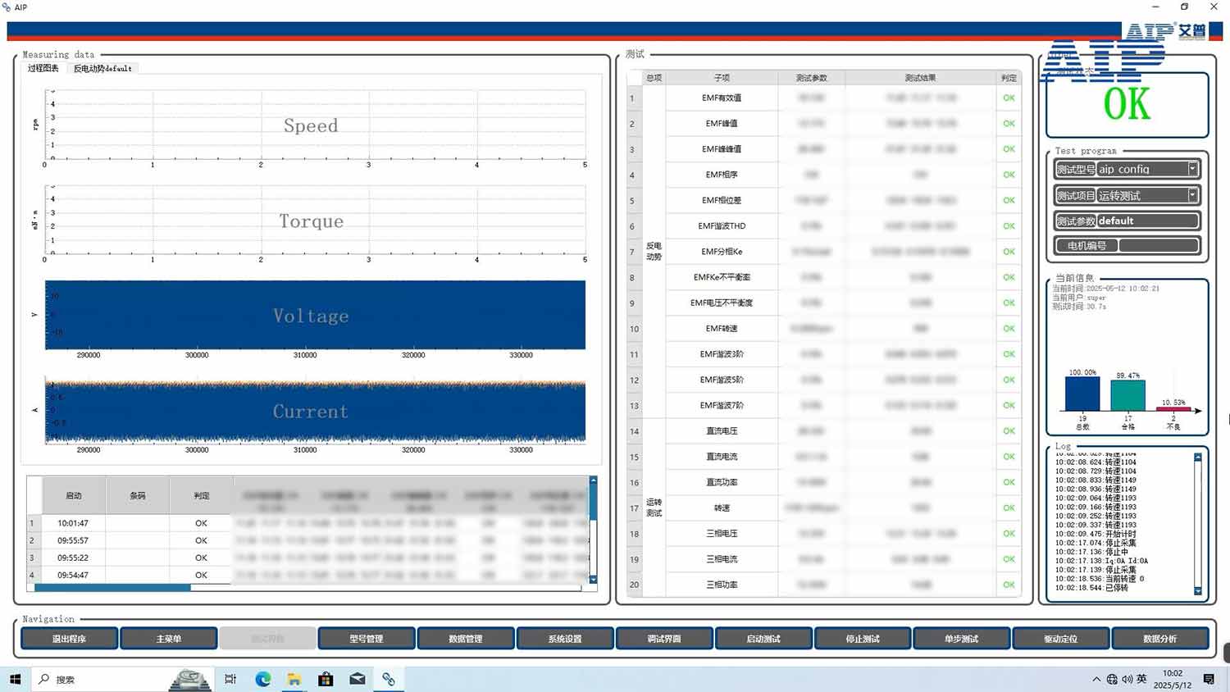Click the 启动测试 button
The height and width of the screenshot is (692, 1230).
click(763, 639)
